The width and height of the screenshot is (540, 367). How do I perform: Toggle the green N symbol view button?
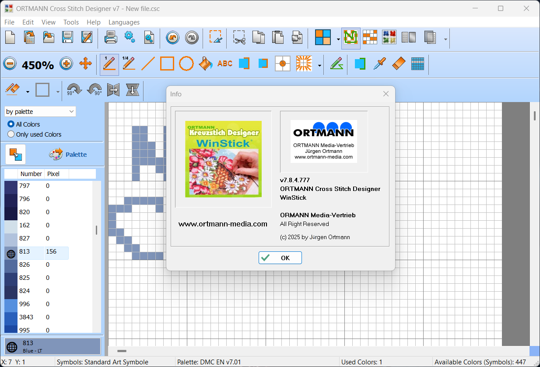[x=351, y=38]
